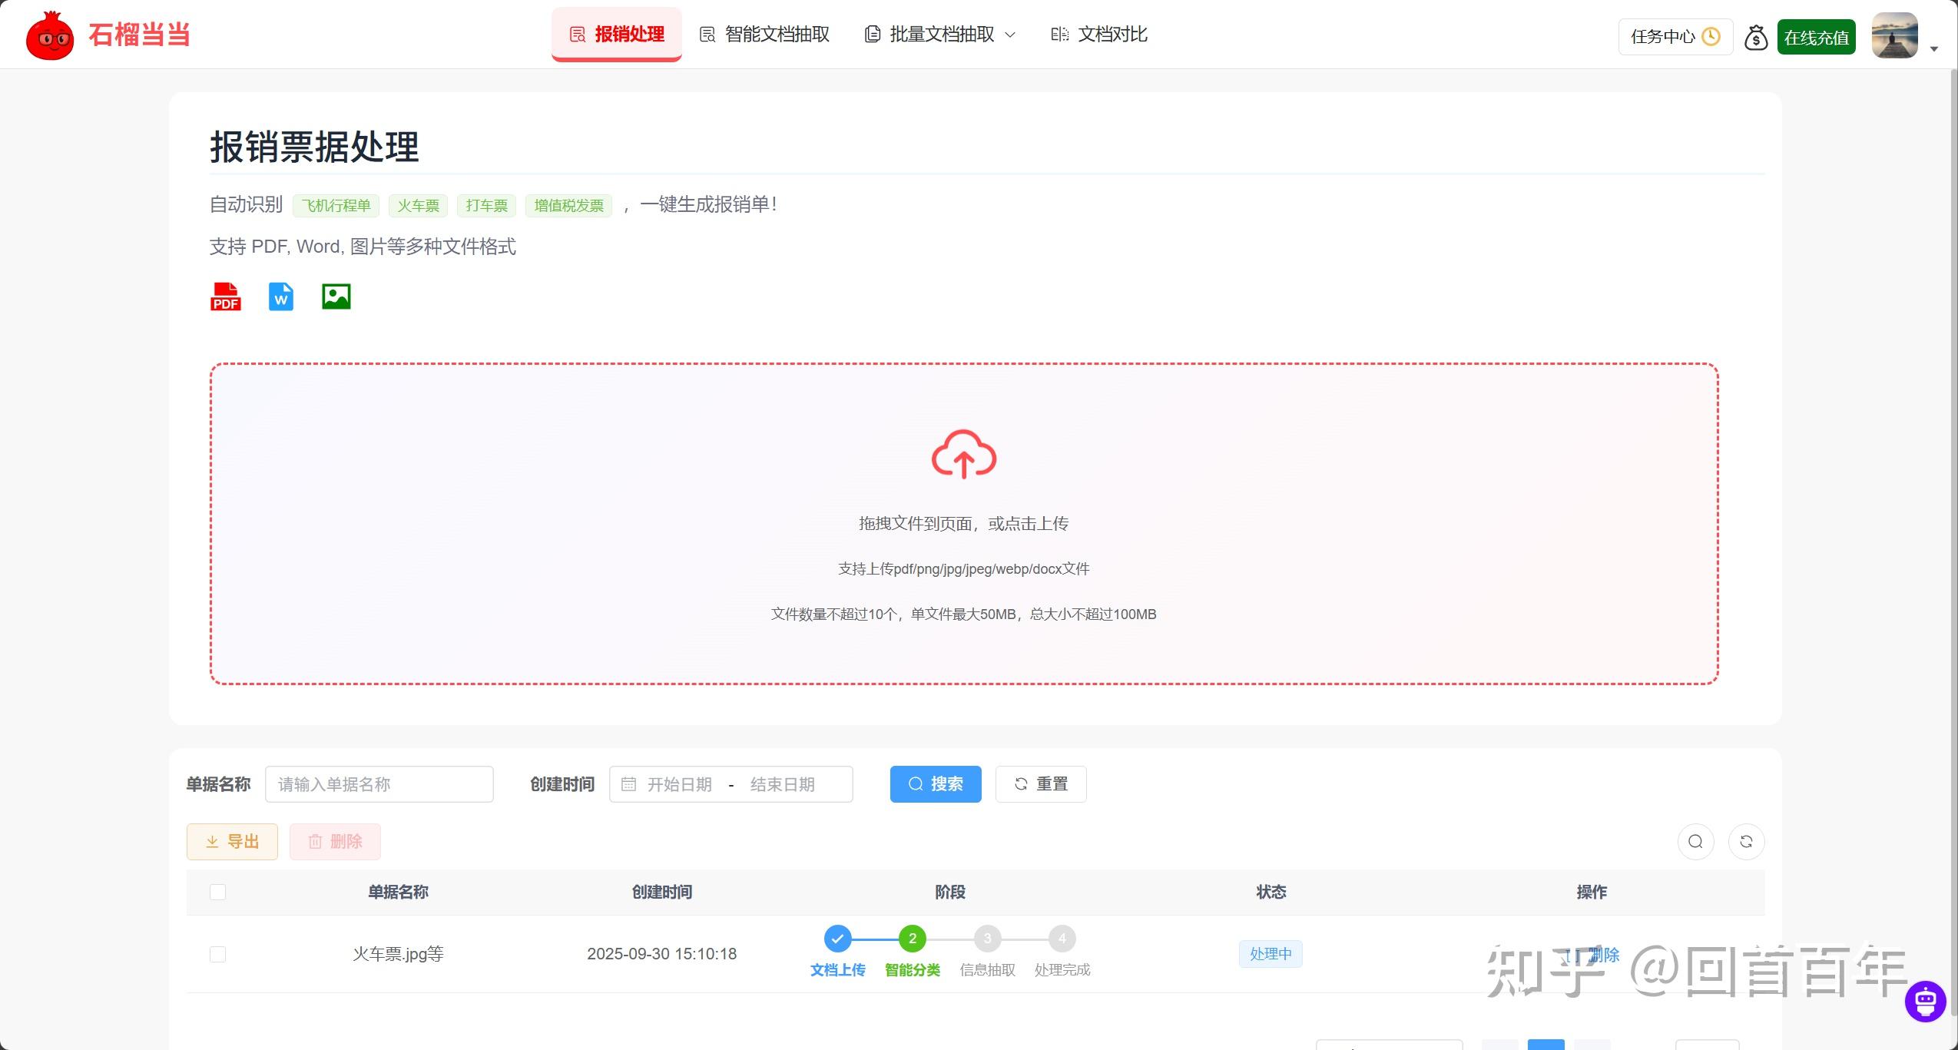Toggle the 飞机行程单 tag
Screen dimensions: 1958x1050
click(336, 204)
